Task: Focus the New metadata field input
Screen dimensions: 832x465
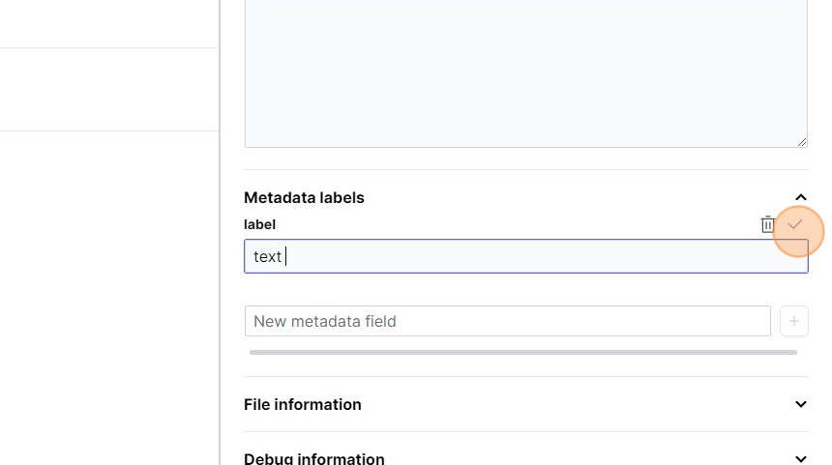Action: (507, 321)
